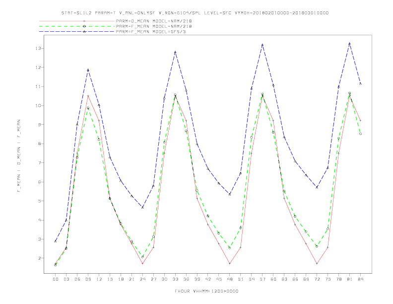Click y-axis tick label 12
This screenshot has width=393, height=304.
click(38, 68)
